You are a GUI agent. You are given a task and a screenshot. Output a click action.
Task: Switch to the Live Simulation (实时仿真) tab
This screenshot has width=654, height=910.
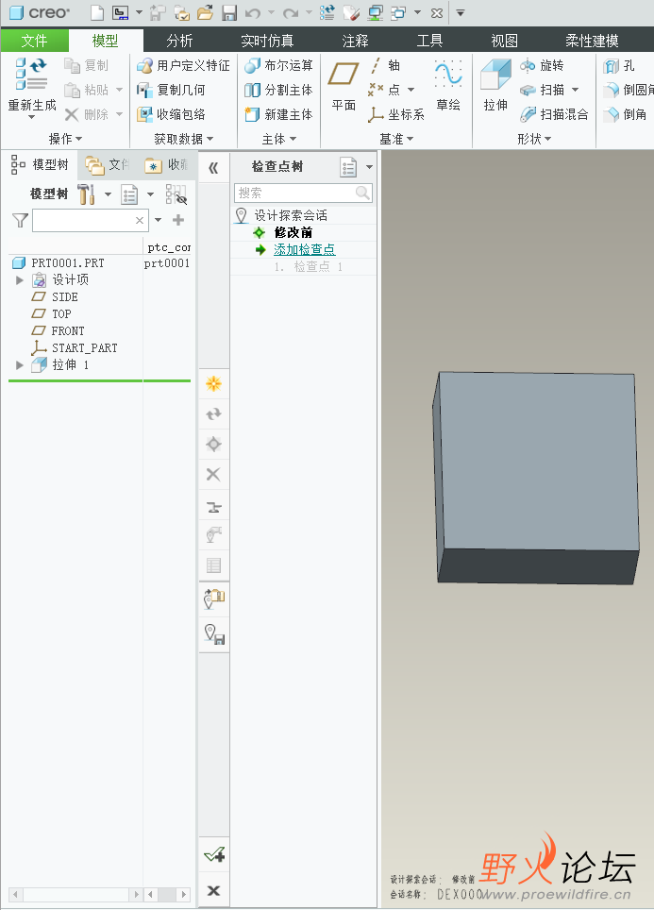pyautogui.click(x=267, y=41)
